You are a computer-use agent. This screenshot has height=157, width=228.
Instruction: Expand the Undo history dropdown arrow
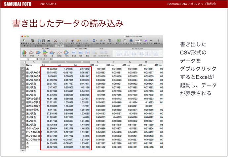(80, 41)
